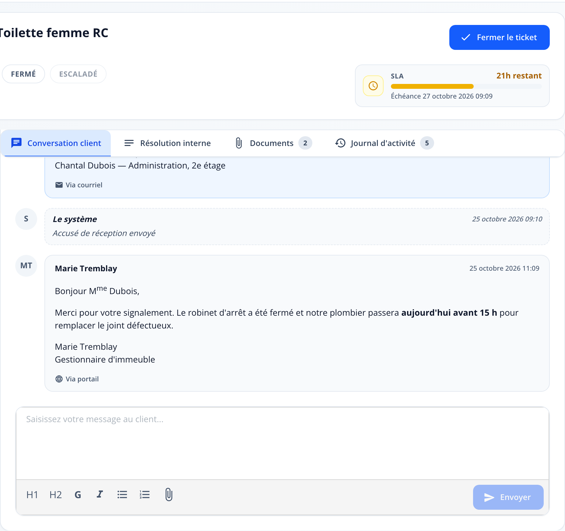565x531 pixels.
Task: Click the history icon in Journal tab
Action: [x=340, y=143]
